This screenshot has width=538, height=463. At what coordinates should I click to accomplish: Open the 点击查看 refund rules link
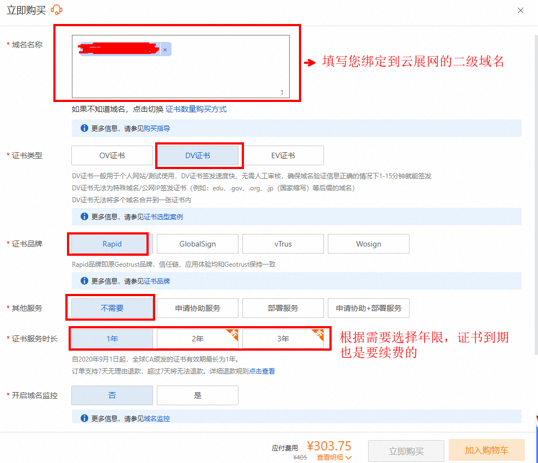point(262,371)
